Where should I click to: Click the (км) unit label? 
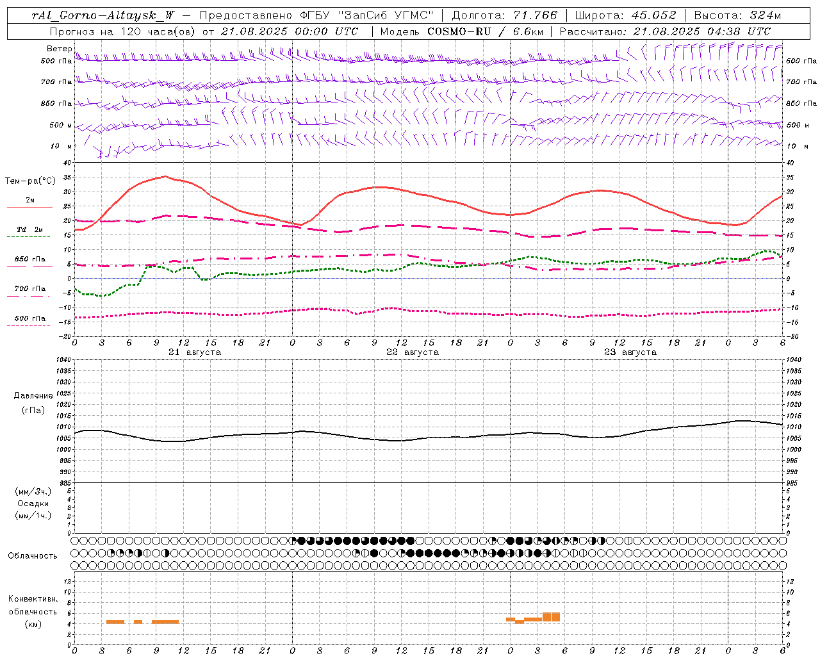[33, 624]
